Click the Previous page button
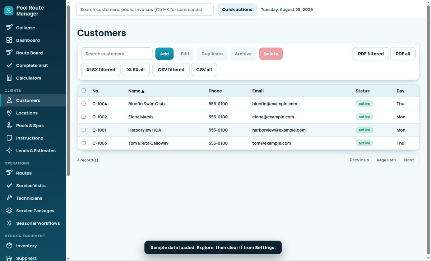431x261 pixels. click(x=359, y=160)
